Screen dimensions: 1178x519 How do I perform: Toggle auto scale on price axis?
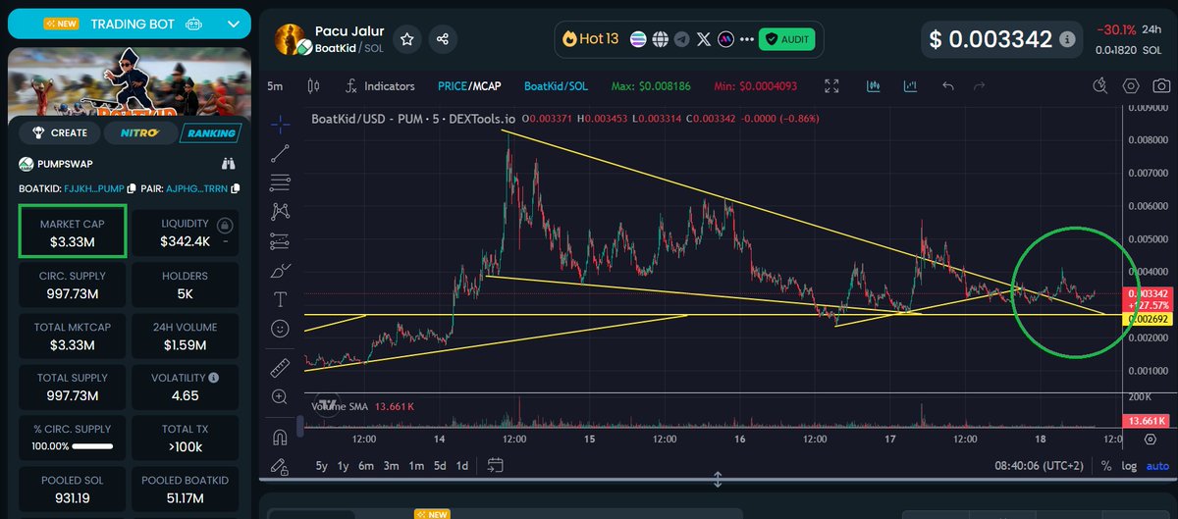[1156, 466]
